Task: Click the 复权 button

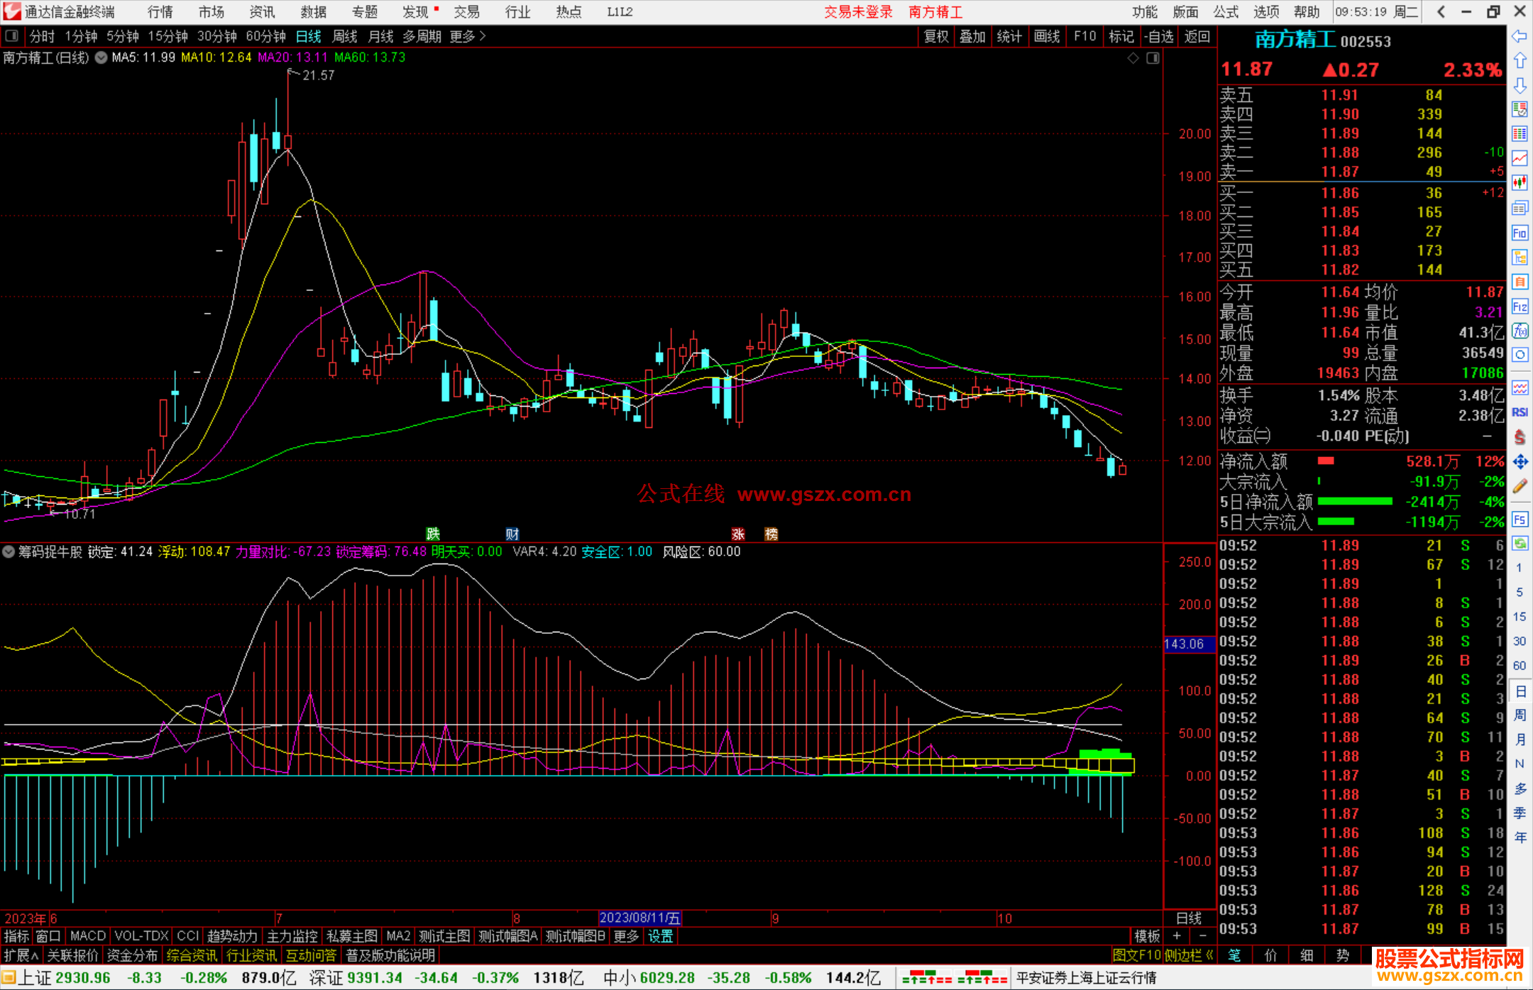Action: [936, 36]
